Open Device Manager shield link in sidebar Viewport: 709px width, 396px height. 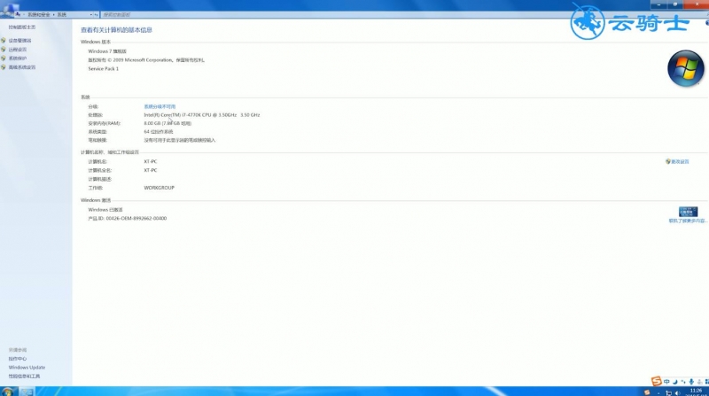19,41
